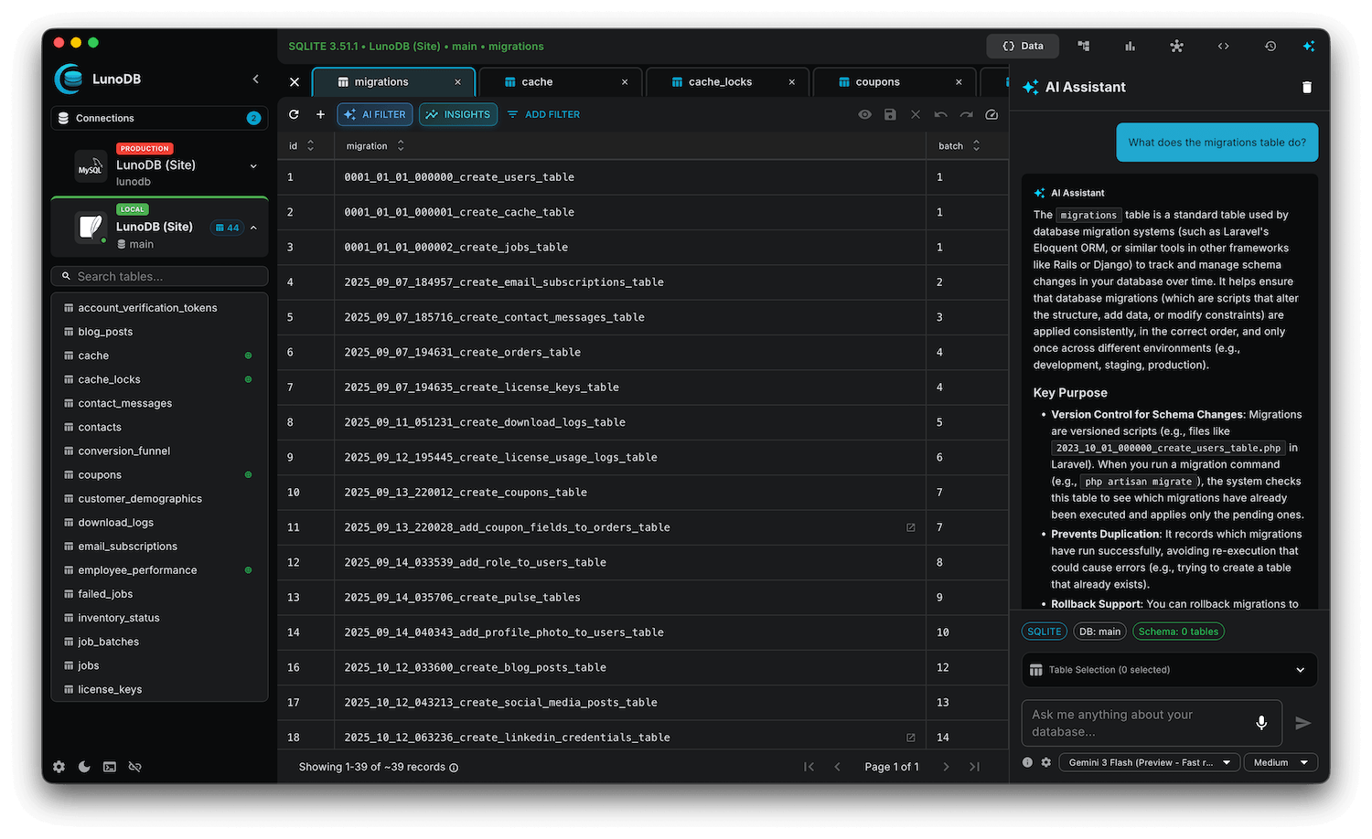
Task: Switch to the cache_locks tab
Action: 727,82
